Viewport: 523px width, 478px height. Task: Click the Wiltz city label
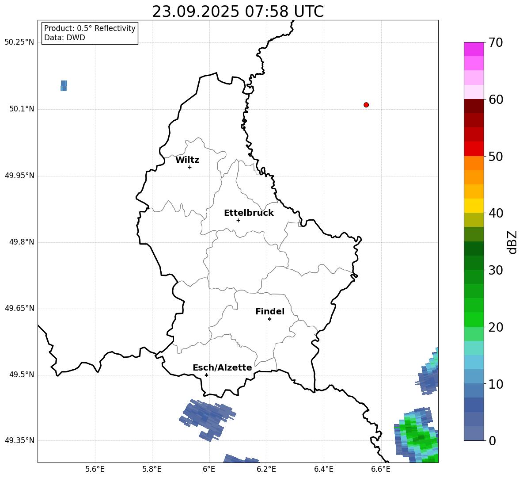(187, 160)
